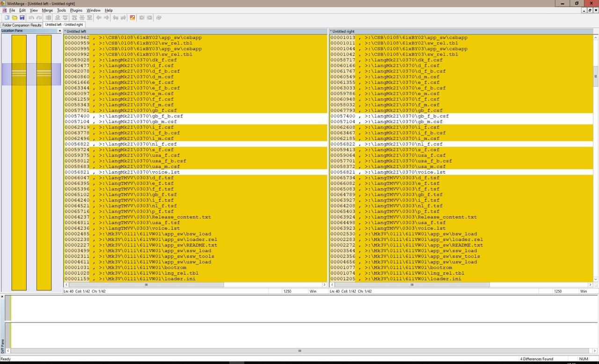Go to the current difference

coord(82,18)
